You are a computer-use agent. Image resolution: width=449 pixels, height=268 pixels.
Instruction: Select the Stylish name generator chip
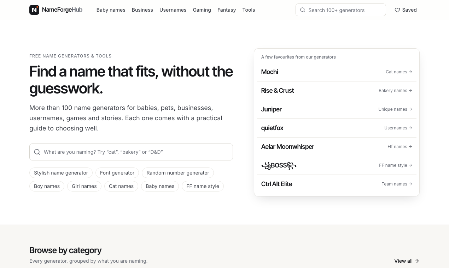[x=61, y=173]
